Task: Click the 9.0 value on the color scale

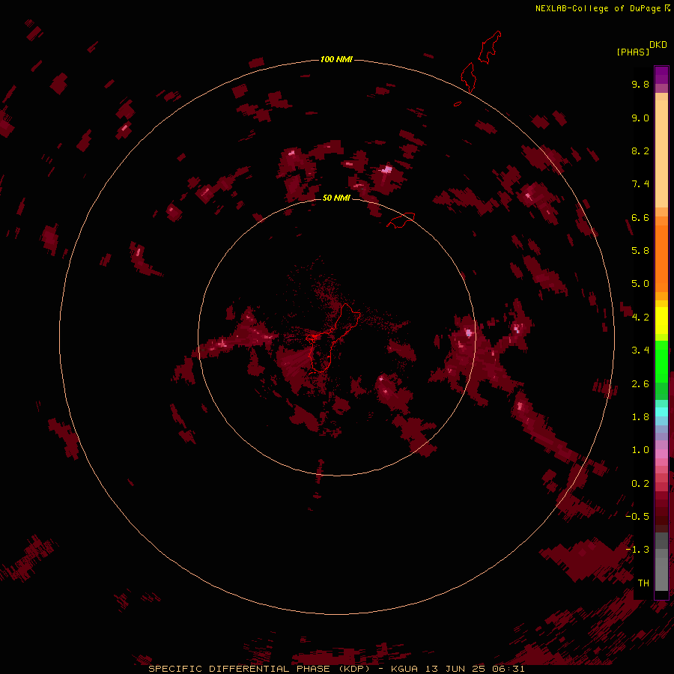Action: (640, 118)
